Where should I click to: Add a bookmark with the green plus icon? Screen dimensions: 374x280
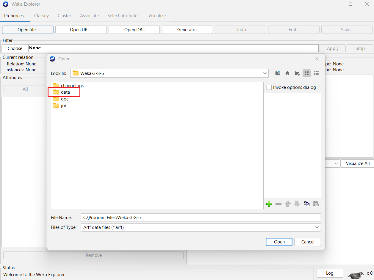(x=269, y=204)
